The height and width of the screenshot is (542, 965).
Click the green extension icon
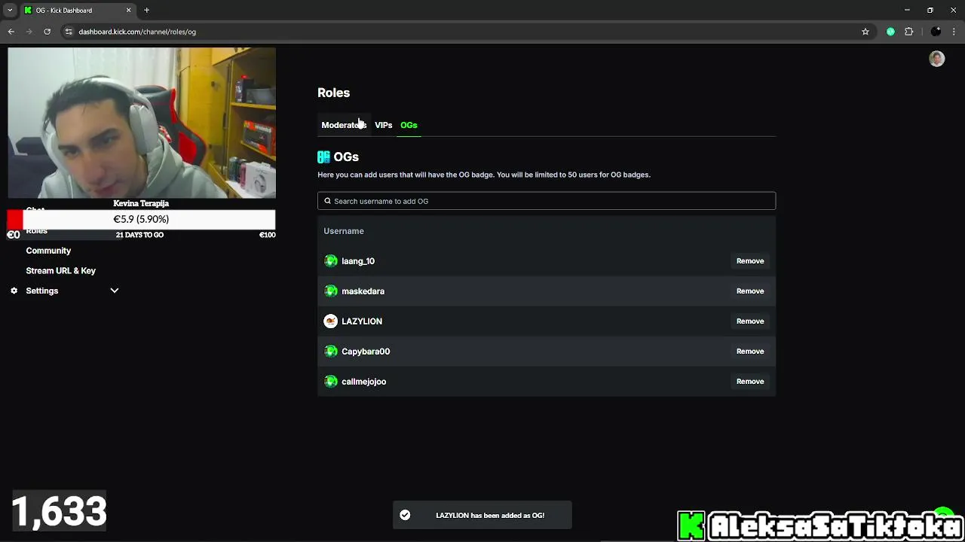[x=890, y=32]
